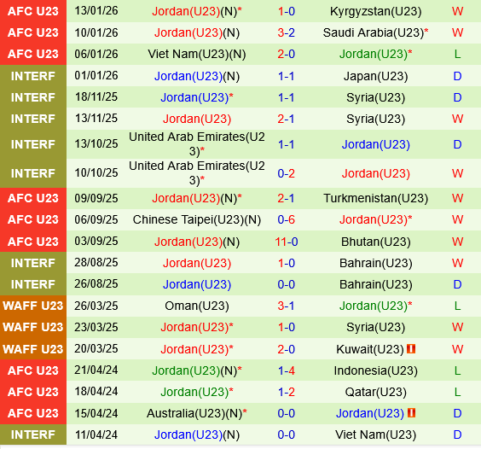481x449 pixels.
Task: Open Viet Nam(U23) on the 11/04/24 row
Action: [x=375, y=434]
